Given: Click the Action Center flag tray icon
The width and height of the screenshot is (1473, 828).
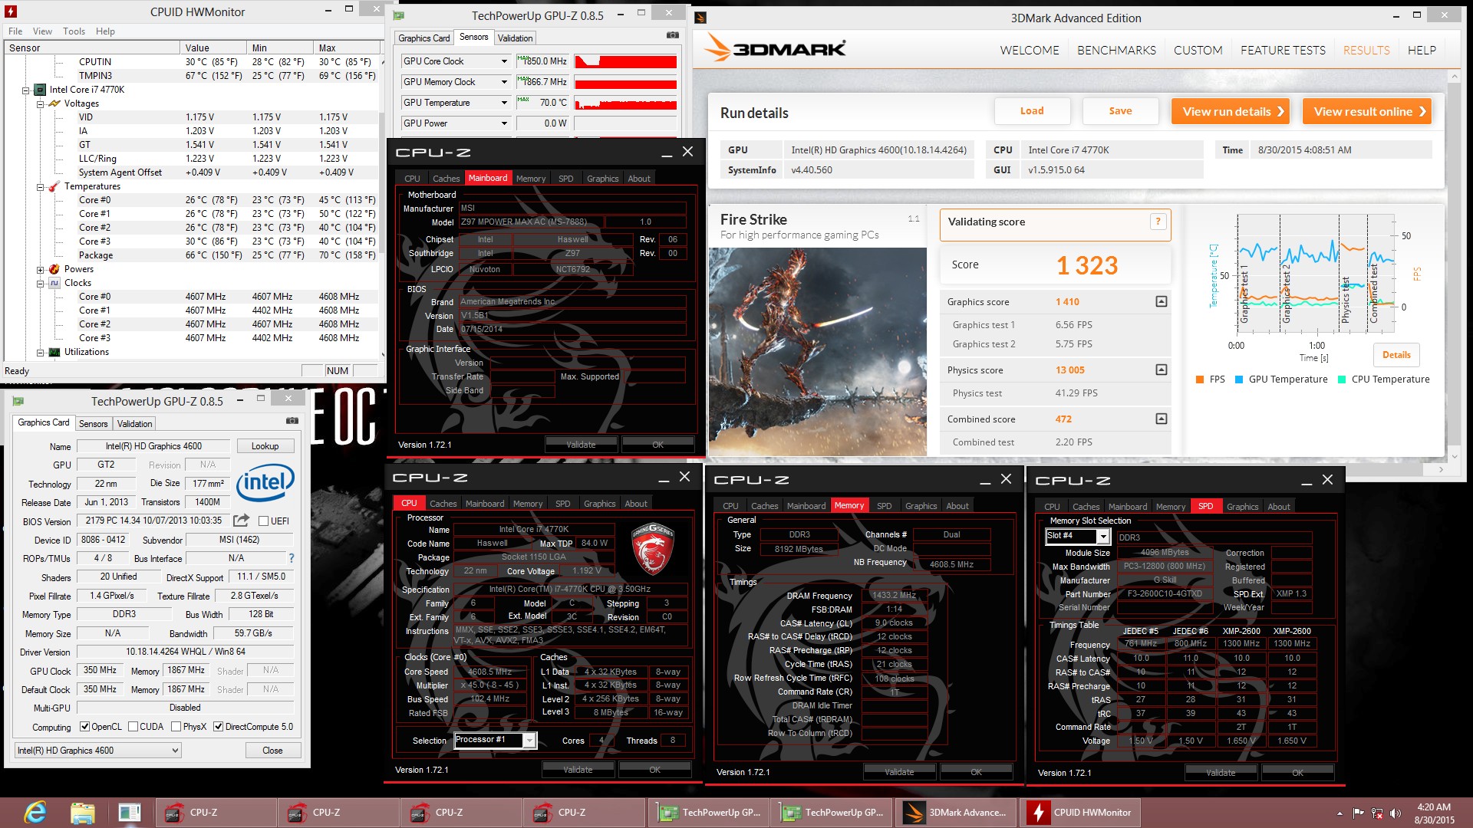Looking at the screenshot, I should click(1358, 813).
